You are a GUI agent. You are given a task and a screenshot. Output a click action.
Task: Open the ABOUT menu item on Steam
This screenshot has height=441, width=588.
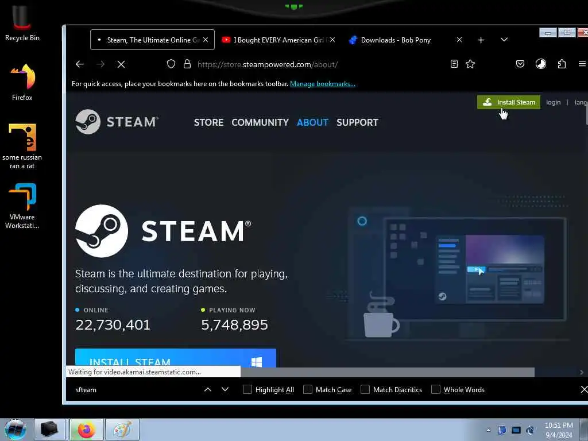[x=312, y=122]
